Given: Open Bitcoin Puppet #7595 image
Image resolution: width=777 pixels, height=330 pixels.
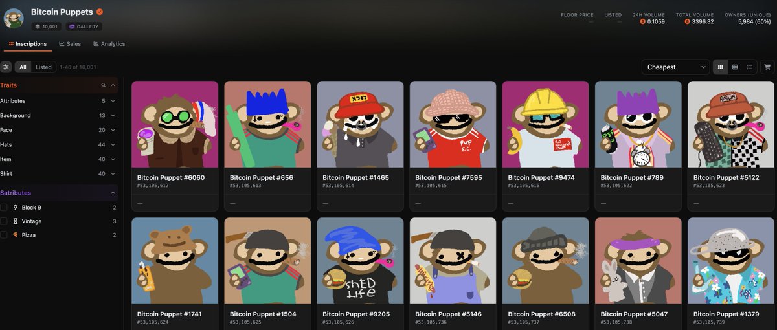Looking at the screenshot, I should 453,124.
